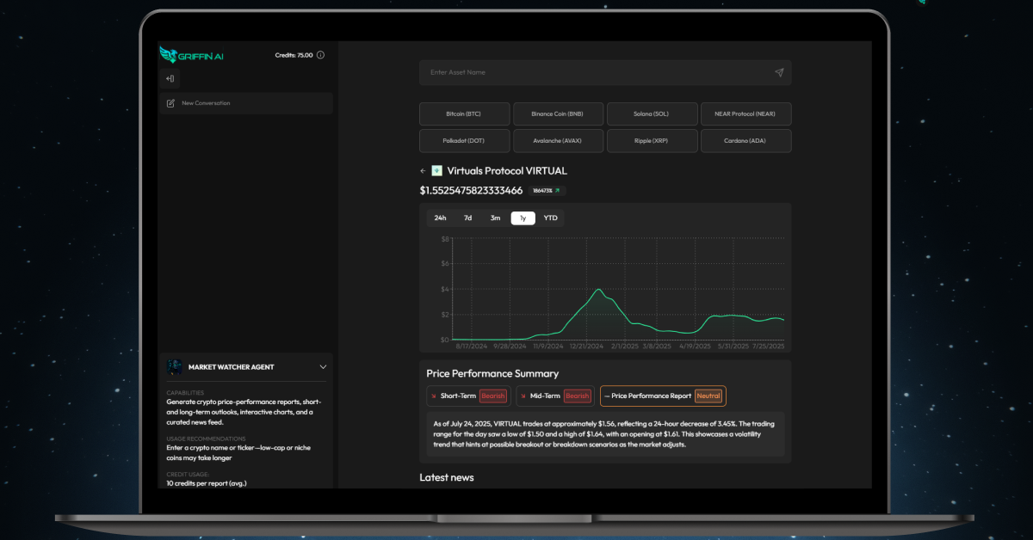Switch chart to 7d range
This screenshot has width=1033, height=540.
coord(467,218)
